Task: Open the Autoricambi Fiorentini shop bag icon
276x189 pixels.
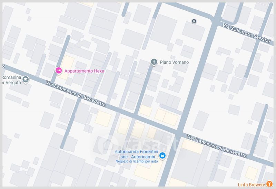Action: (162, 156)
